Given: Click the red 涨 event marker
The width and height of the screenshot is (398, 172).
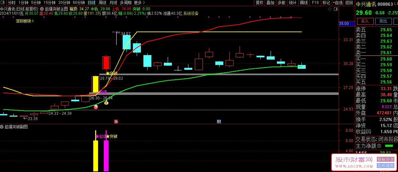Looking at the screenshot, I should tap(116, 121).
